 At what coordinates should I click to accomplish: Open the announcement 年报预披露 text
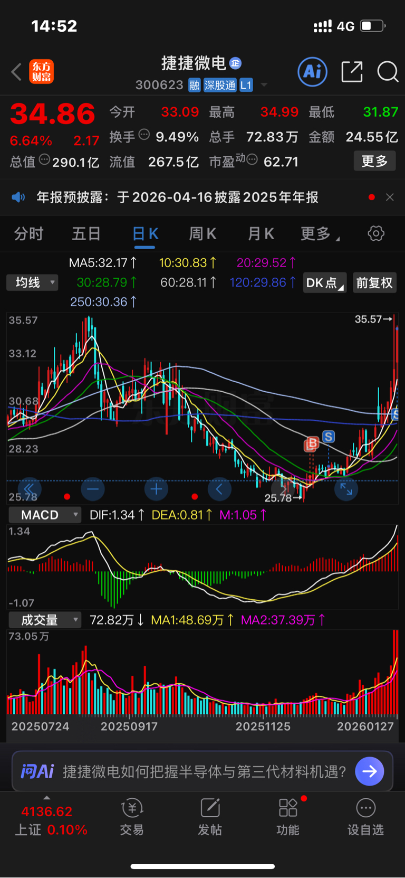coord(177,197)
